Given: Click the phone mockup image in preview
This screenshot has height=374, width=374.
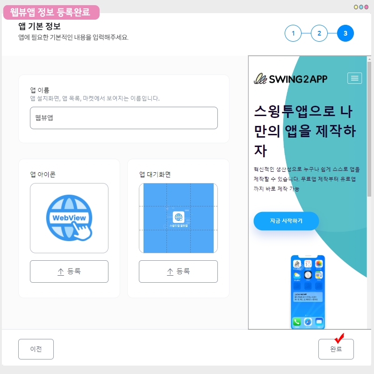Looking at the screenshot, I should [308, 292].
